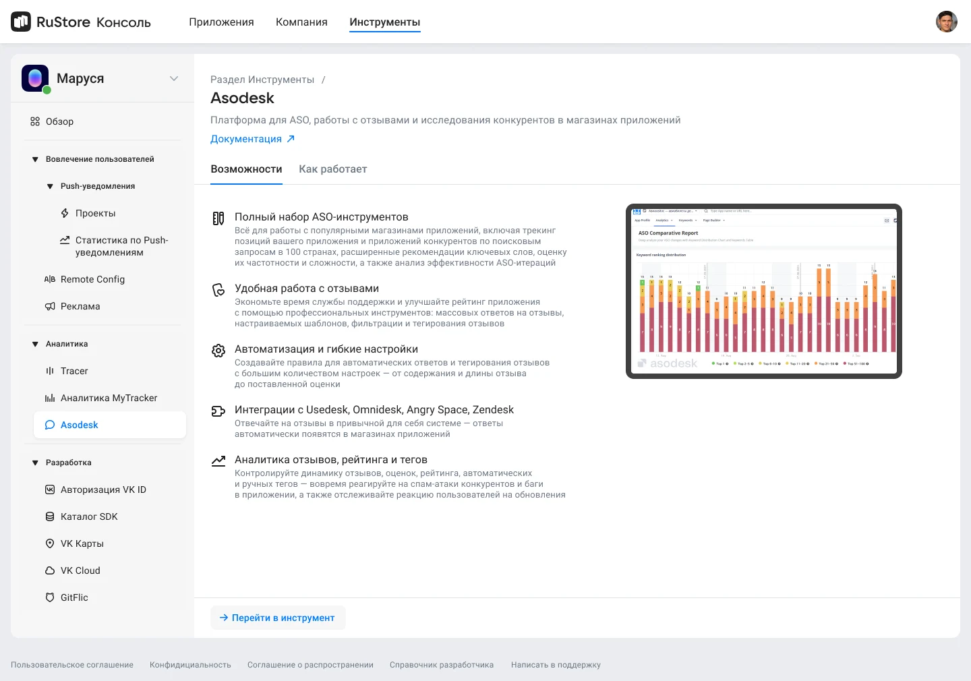
Task: Click the Tracer bars icon
Action: [x=50, y=371]
